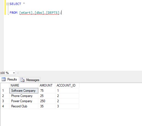Select row header 3 in results
The image size is (142, 126).
pyautogui.click(x=5, y=101)
